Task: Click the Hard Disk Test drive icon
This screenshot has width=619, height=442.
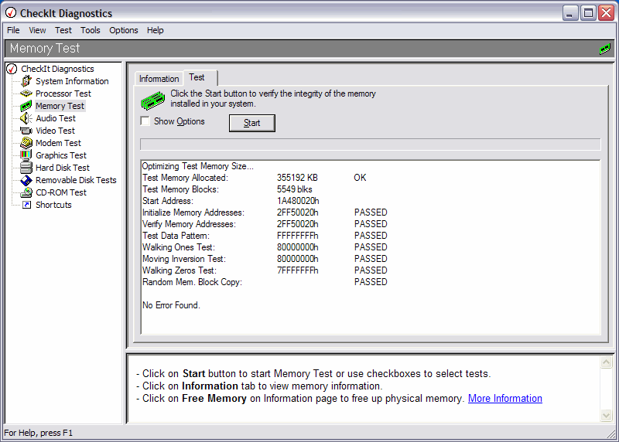Action: click(26, 168)
